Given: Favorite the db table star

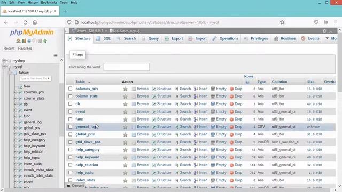Looking at the screenshot, I should tap(125, 104).
